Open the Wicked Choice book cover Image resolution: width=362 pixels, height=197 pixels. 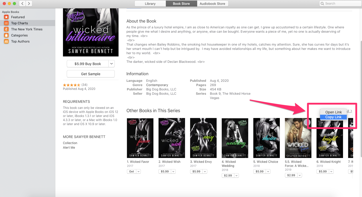click(266, 138)
